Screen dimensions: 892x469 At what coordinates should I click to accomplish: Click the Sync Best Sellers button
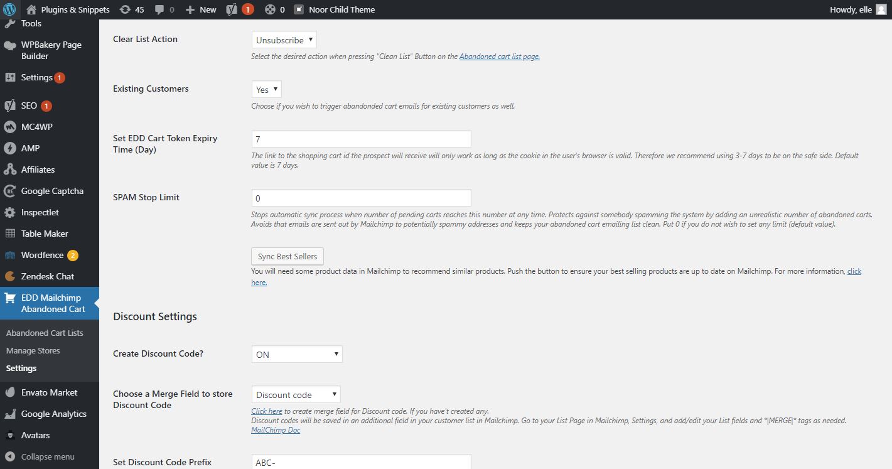pos(287,256)
